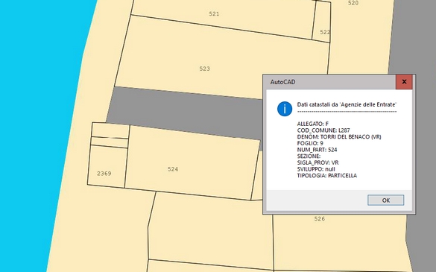Screen dimensions: 436x272
Task: Select parcel labeled 524 on the map
Action: [x=173, y=169]
